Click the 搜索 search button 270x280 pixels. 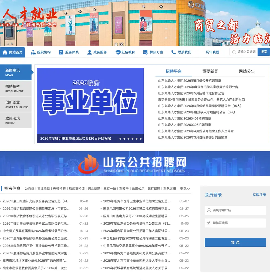click(x=264, y=52)
